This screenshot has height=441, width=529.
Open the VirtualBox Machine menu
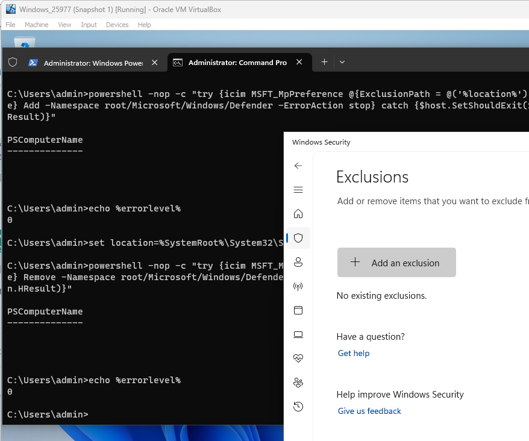(36, 25)
